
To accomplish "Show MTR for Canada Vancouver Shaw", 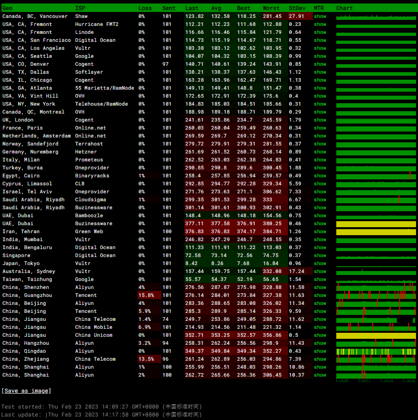I will click(x=320, y=16).
